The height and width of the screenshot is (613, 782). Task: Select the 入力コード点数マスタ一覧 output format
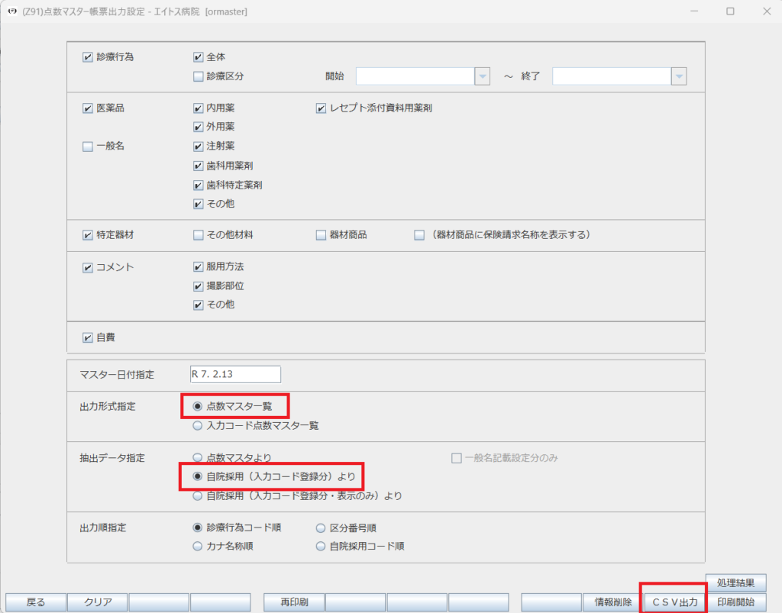click(197, 424)
